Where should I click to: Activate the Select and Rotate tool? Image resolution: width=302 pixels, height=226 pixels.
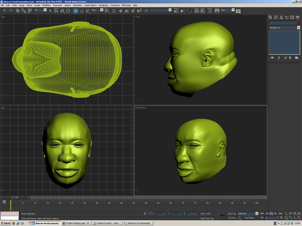pos(82,11)
